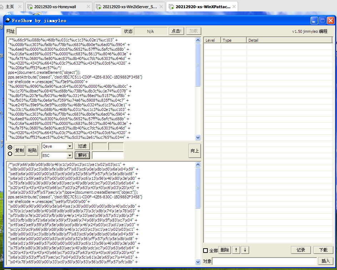Click the move up arrow button
This screenshot has height=270, width=337.
coord(236,250)
